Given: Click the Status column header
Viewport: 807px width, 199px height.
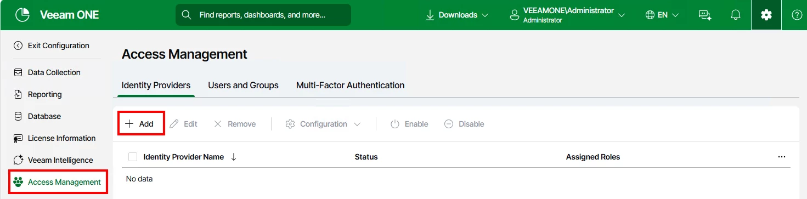Looking at the screenshot, I should pos(366,157).
